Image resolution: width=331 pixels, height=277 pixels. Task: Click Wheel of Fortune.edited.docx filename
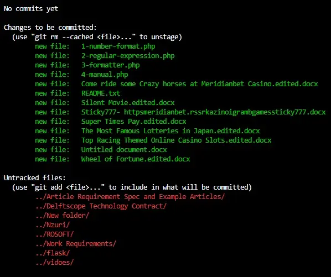click(136, 159)
